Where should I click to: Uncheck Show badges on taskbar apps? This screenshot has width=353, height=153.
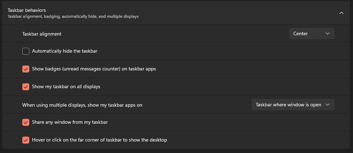coord(26,69)
